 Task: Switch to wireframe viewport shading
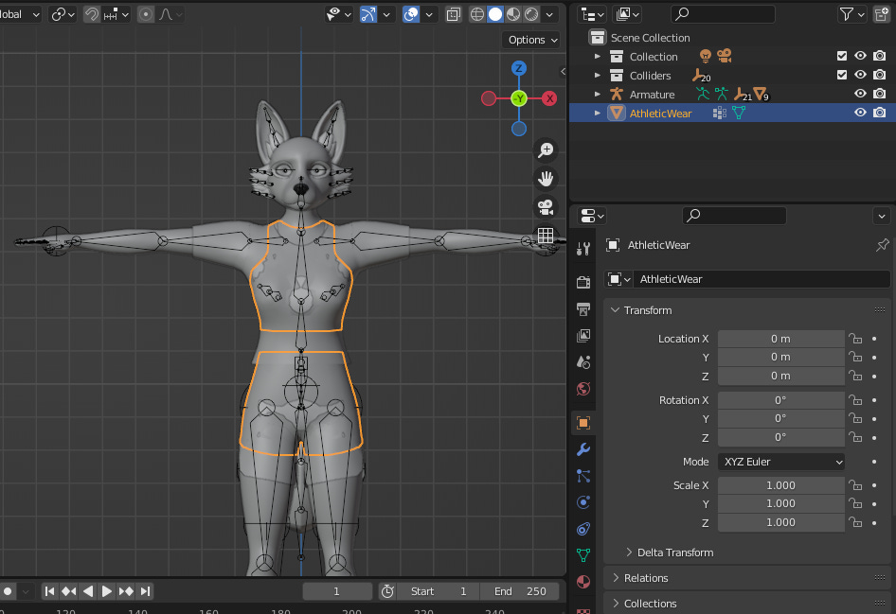(477, 14)
